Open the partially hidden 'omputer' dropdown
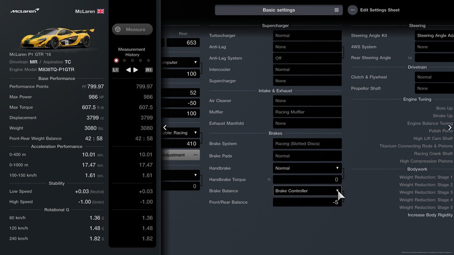This screenshot has height=255, width=454. [x=180, y=62]
